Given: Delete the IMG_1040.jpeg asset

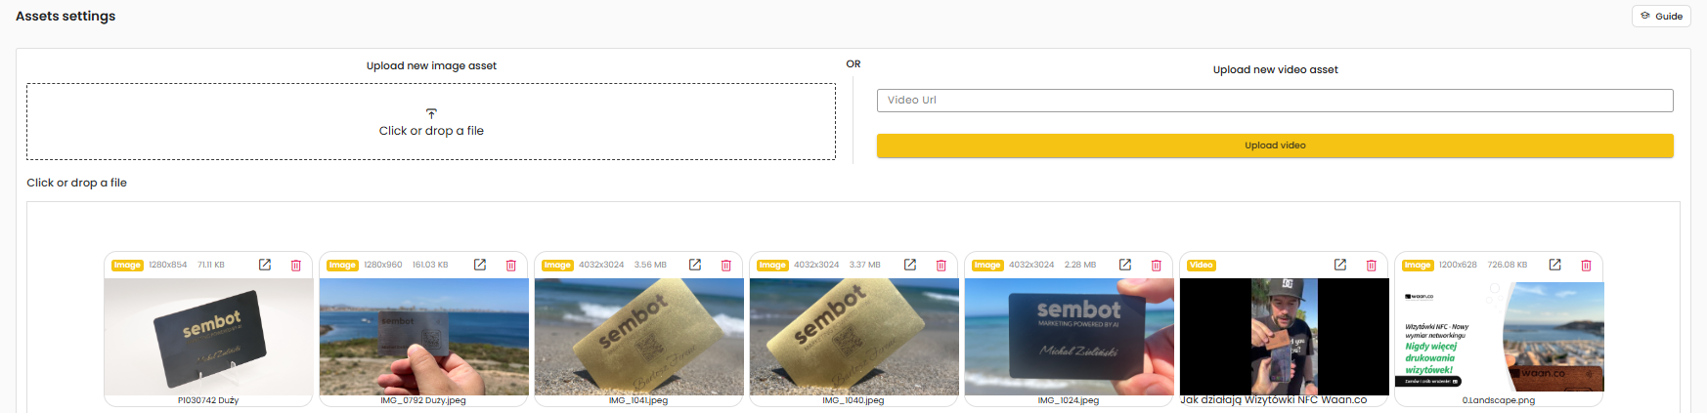Looking at the screenshot, I should [x=941, y=266].
